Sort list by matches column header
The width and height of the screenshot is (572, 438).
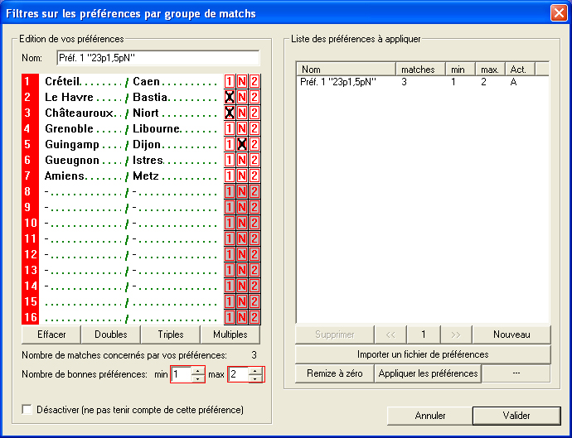pyautogui.click(x=420, y=70)
